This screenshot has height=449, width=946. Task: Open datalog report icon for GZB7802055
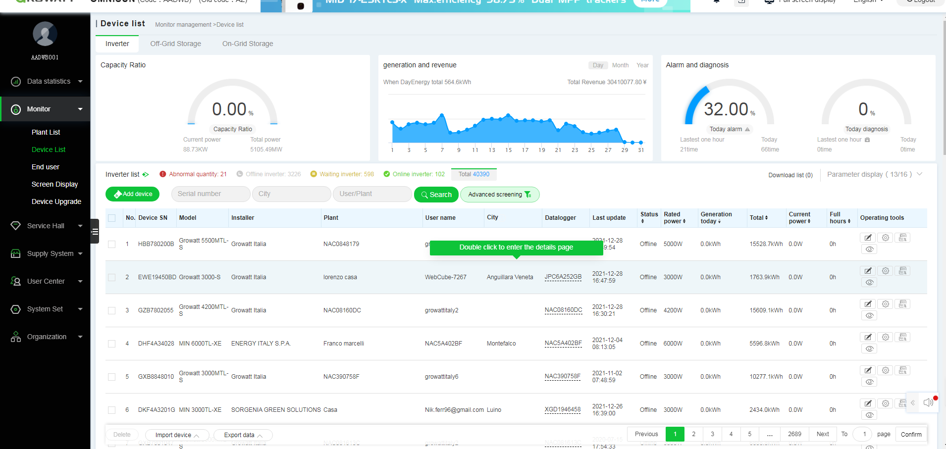902,304
